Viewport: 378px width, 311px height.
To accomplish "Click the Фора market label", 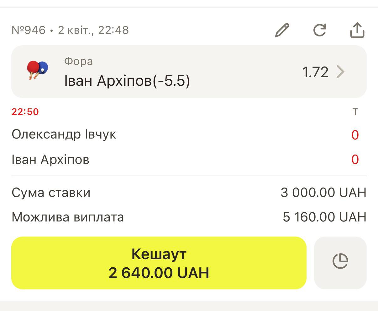I will [x=78, y=61].
